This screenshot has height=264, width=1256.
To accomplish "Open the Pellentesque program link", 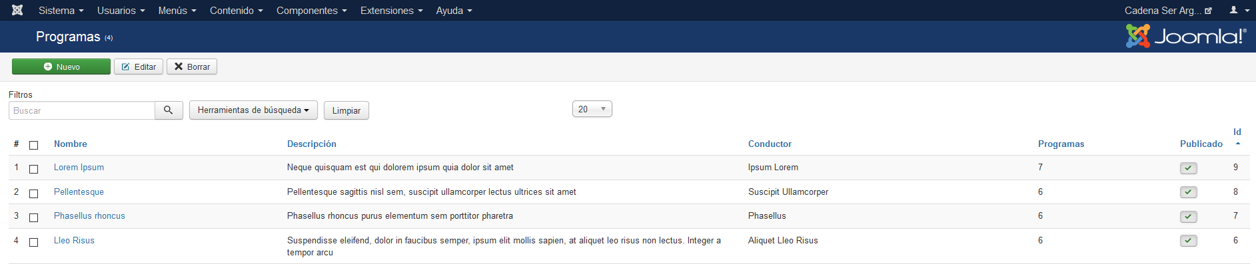I will click(x=79, y=192).
